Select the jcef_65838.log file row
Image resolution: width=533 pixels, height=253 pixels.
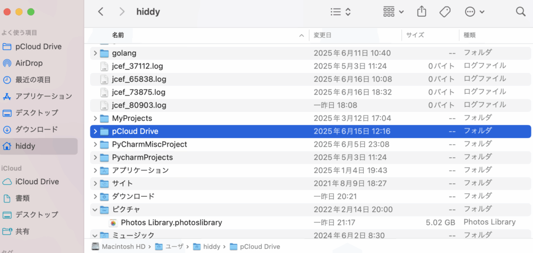pos(310,79)
